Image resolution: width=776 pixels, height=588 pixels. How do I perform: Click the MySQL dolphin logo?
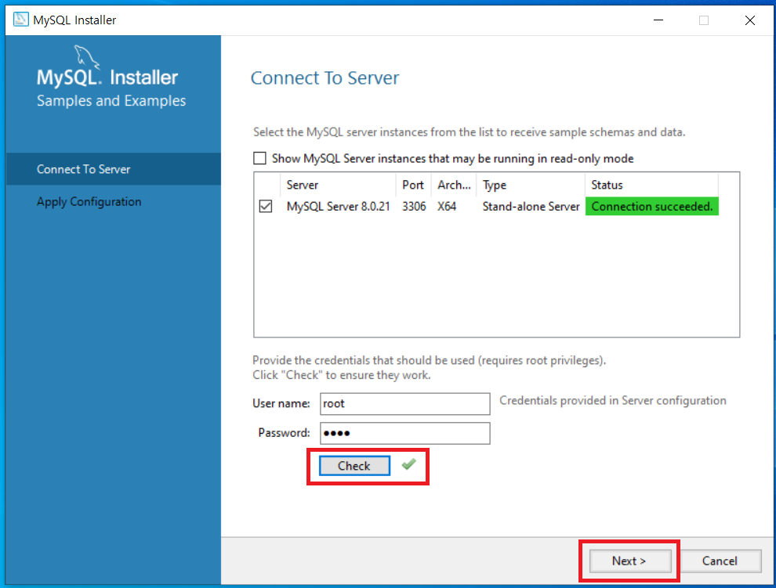[87, 57]
